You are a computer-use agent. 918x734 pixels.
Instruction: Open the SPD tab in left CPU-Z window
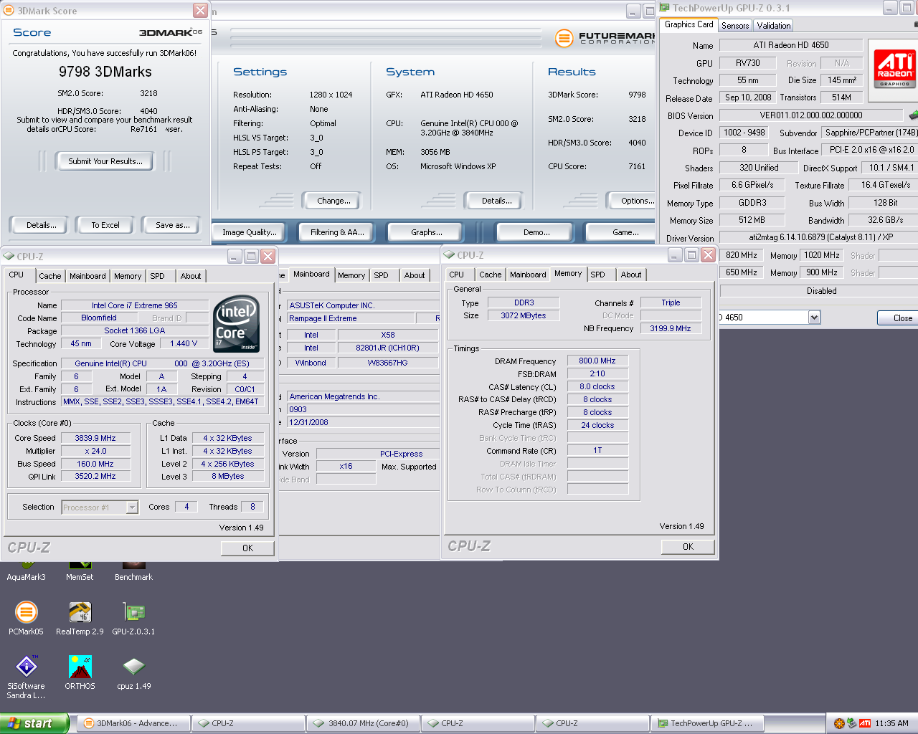157,276
